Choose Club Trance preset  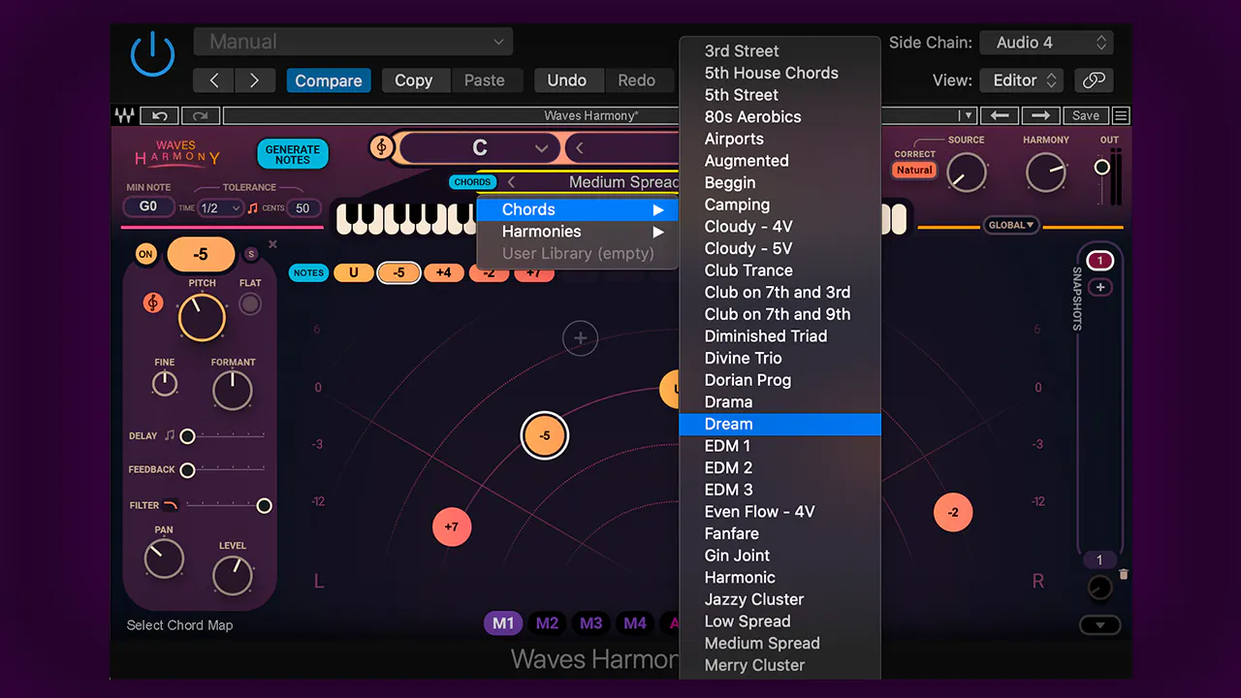780,270
